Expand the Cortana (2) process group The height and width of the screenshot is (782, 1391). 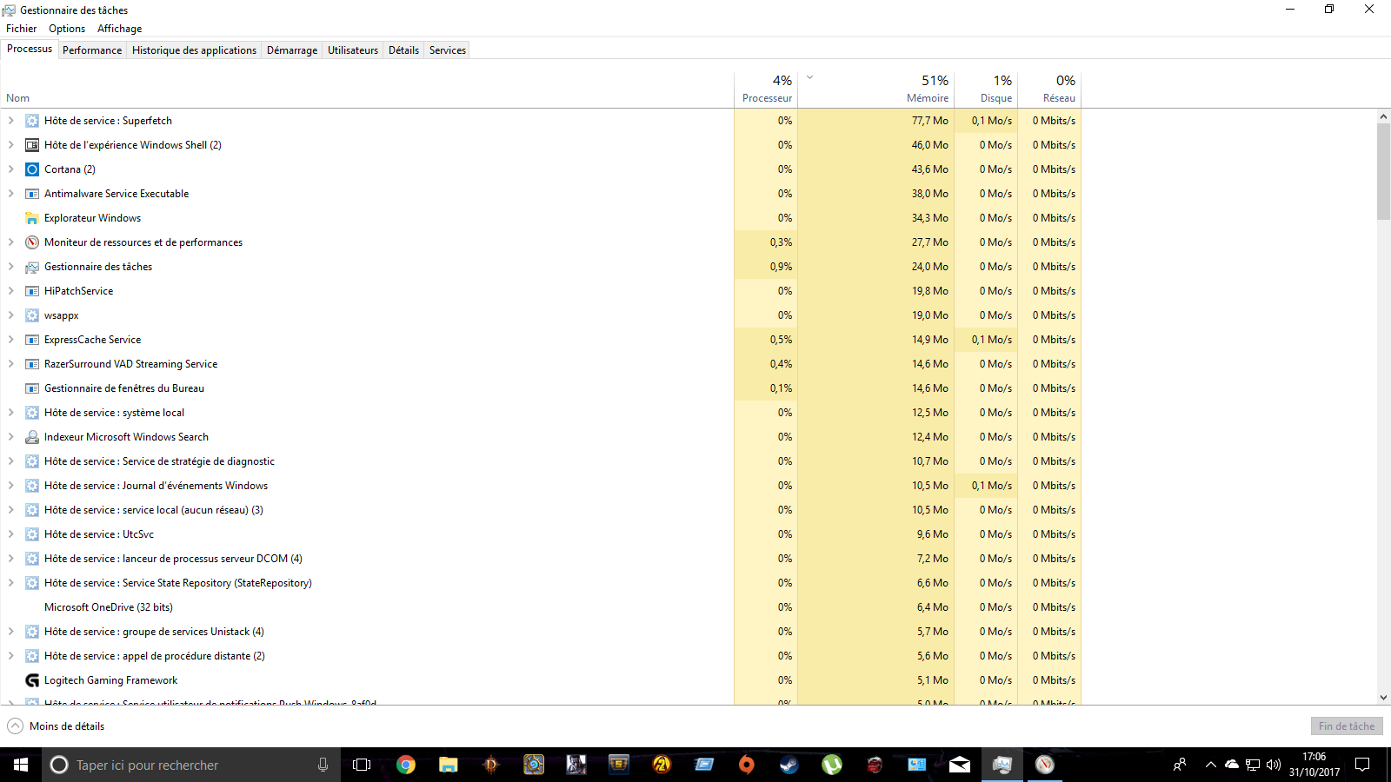[11, 169]
